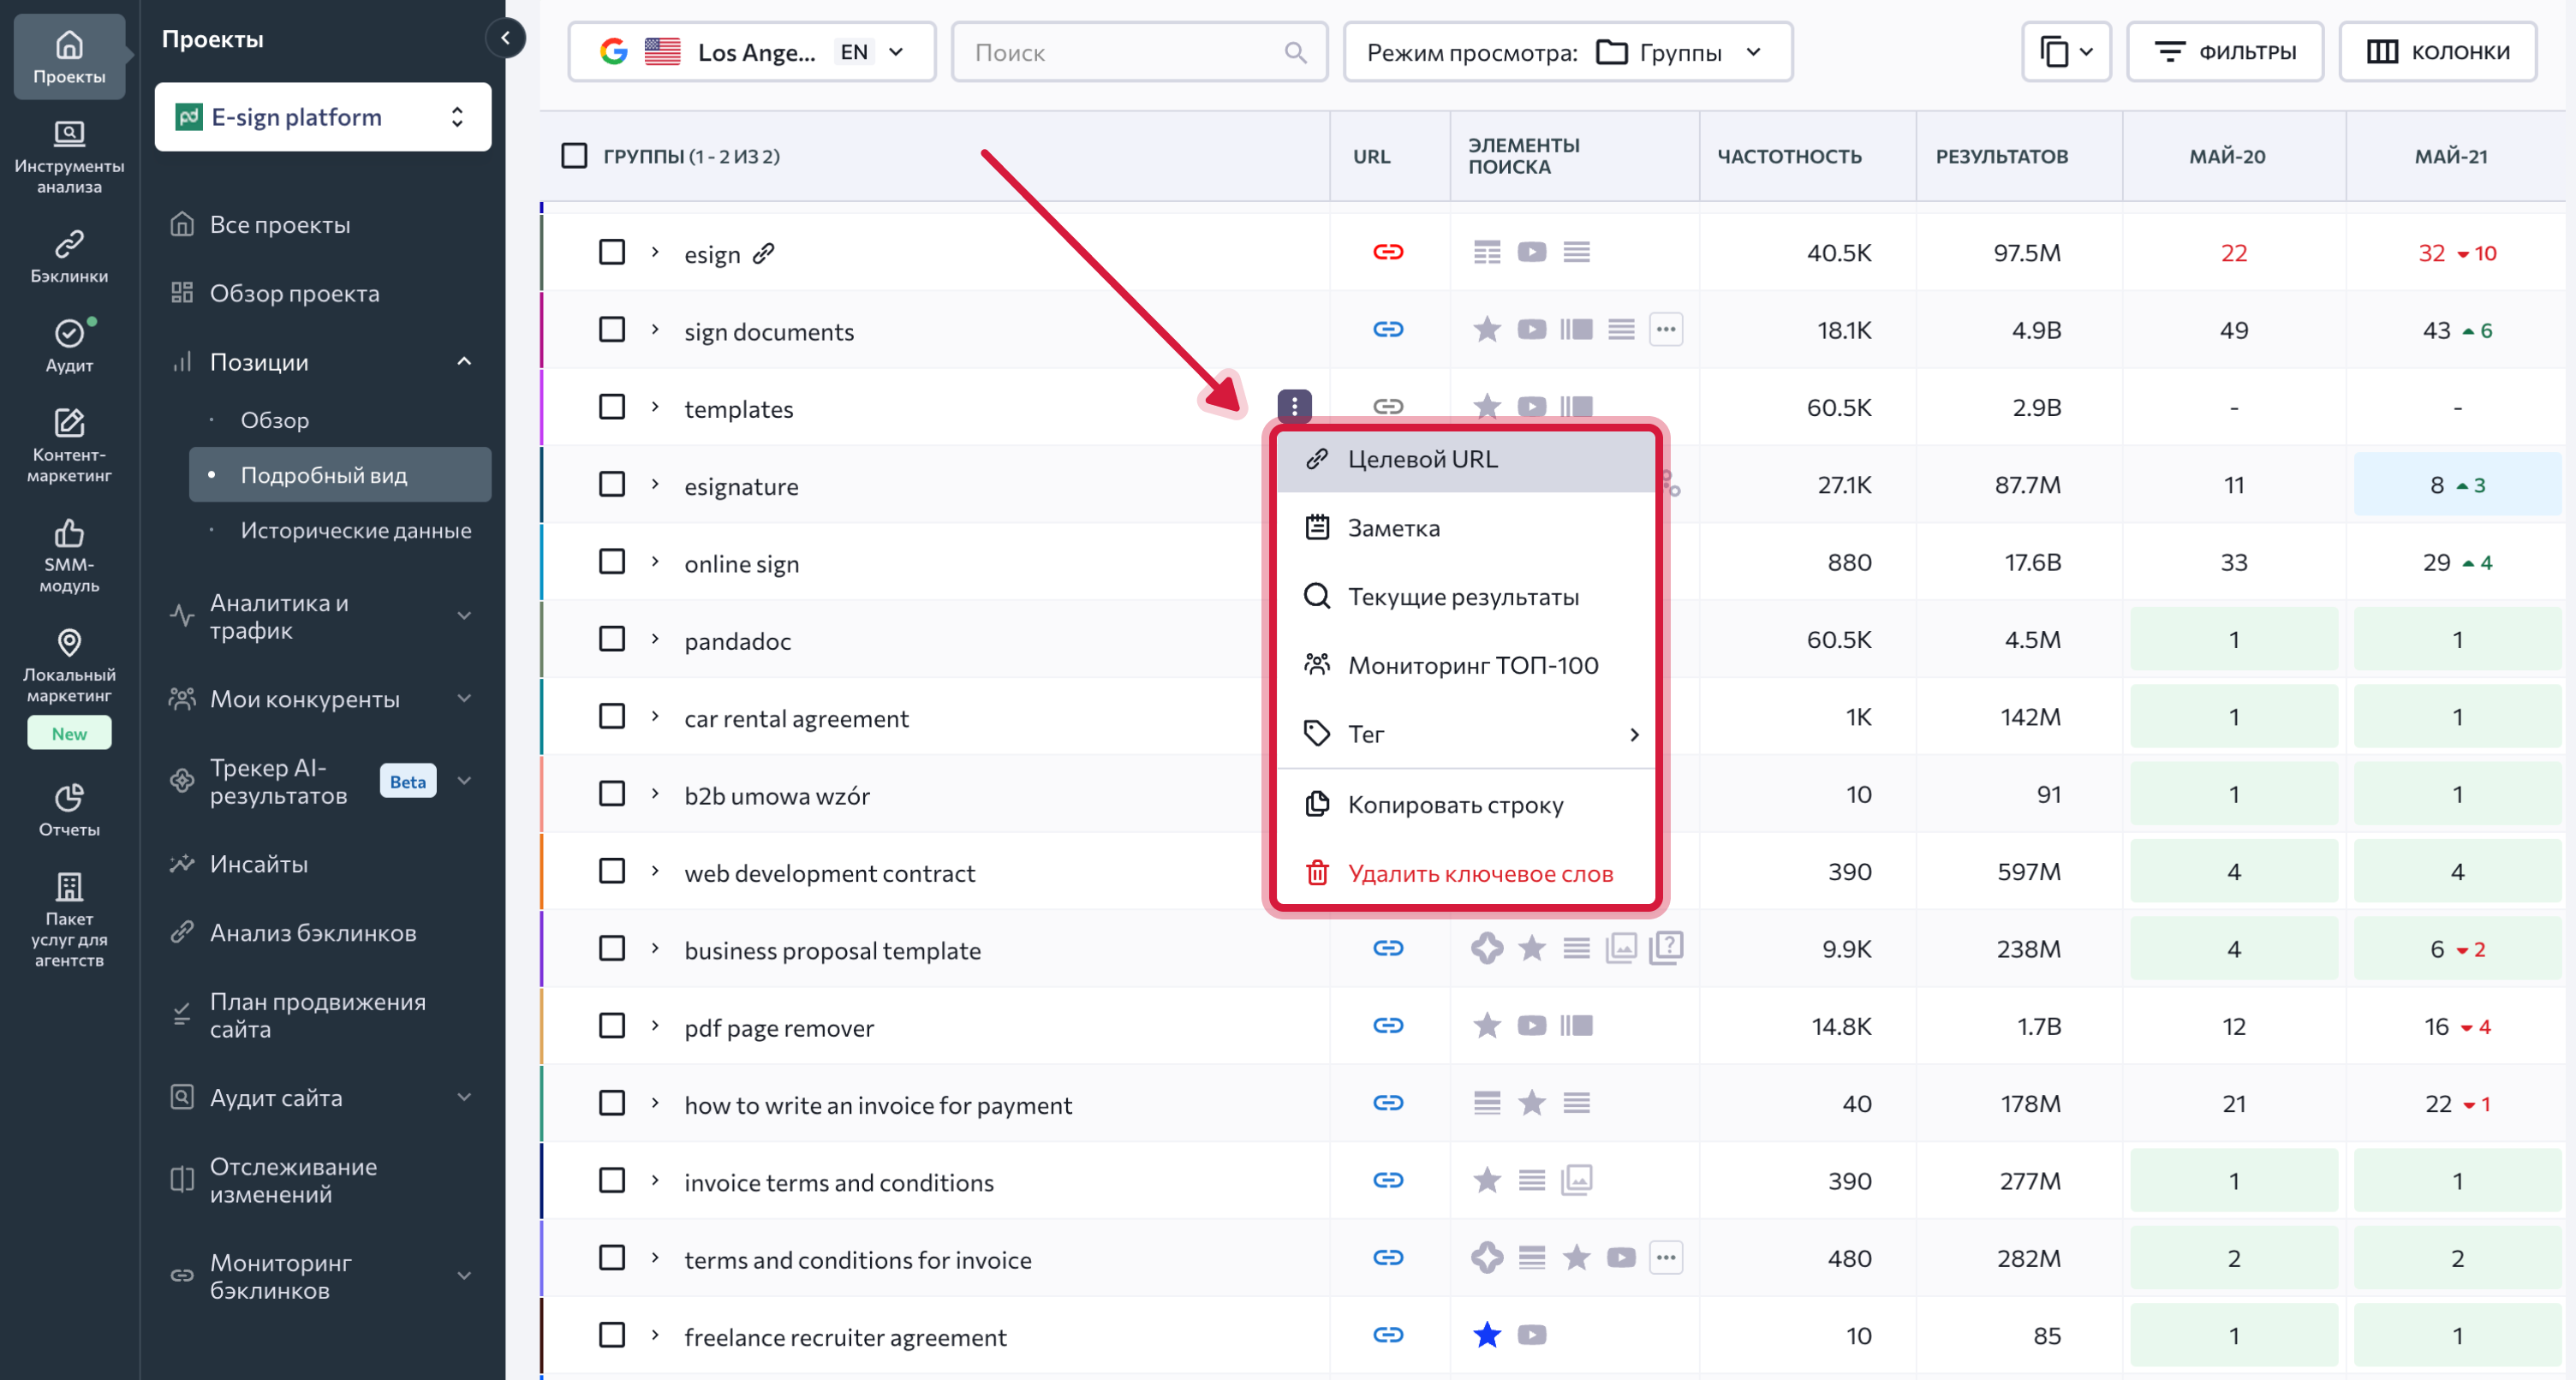Click the URL link icon for invoice terms and conditions

(1388, 1180)
